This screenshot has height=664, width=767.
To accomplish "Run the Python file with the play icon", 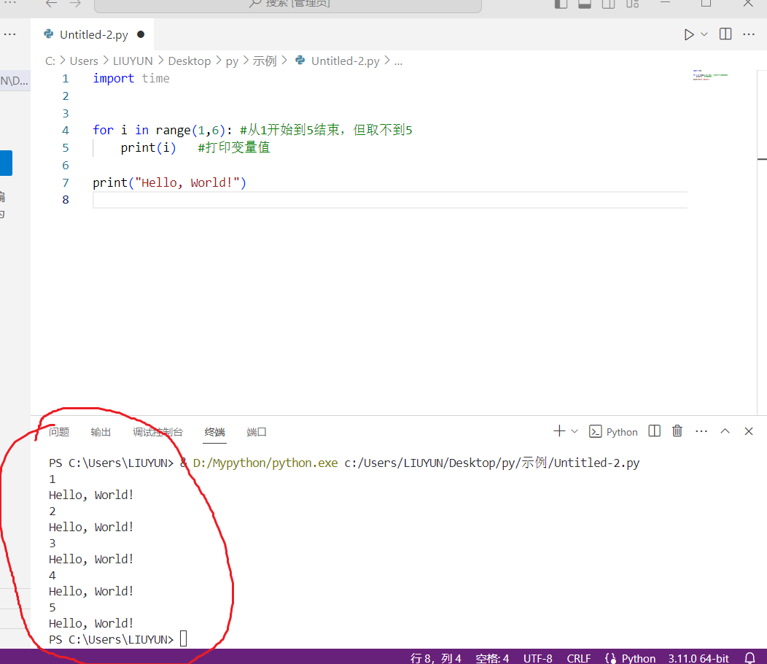I will click(x=689, y=35).
